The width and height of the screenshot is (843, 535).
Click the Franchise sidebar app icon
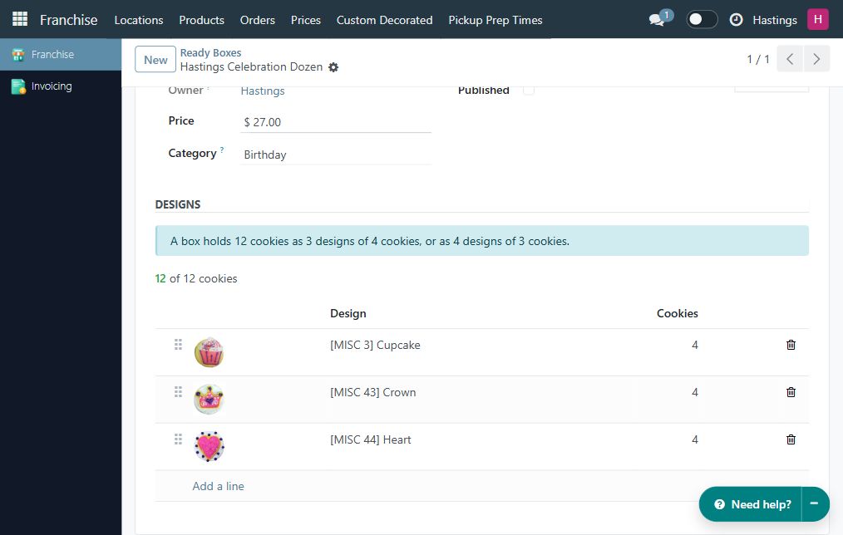coord(18,54)
